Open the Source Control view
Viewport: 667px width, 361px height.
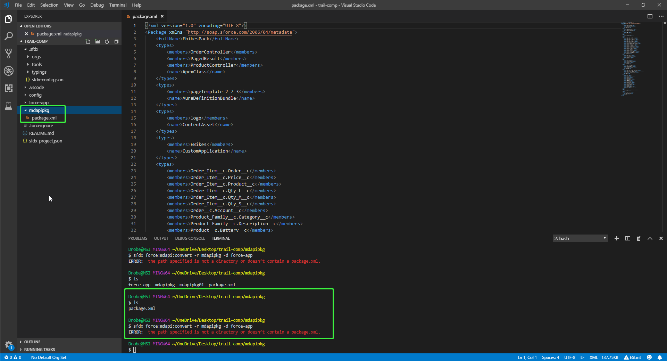tap(9, 53)
